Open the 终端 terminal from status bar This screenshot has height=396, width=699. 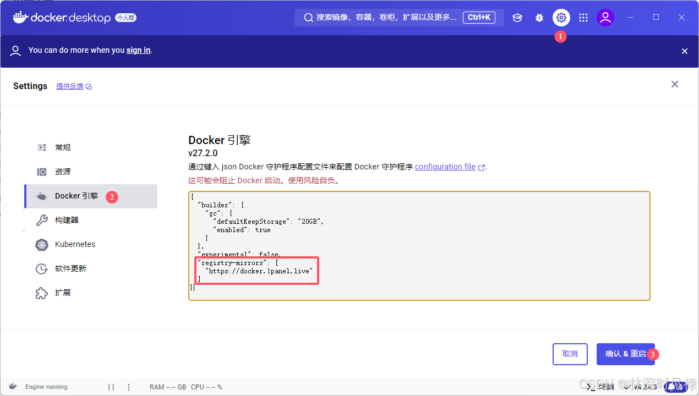601,387
